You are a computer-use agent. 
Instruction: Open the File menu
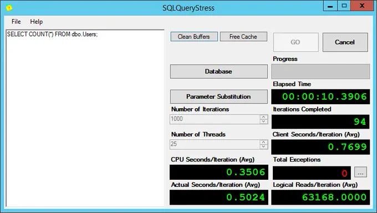[x=16, y=22]
